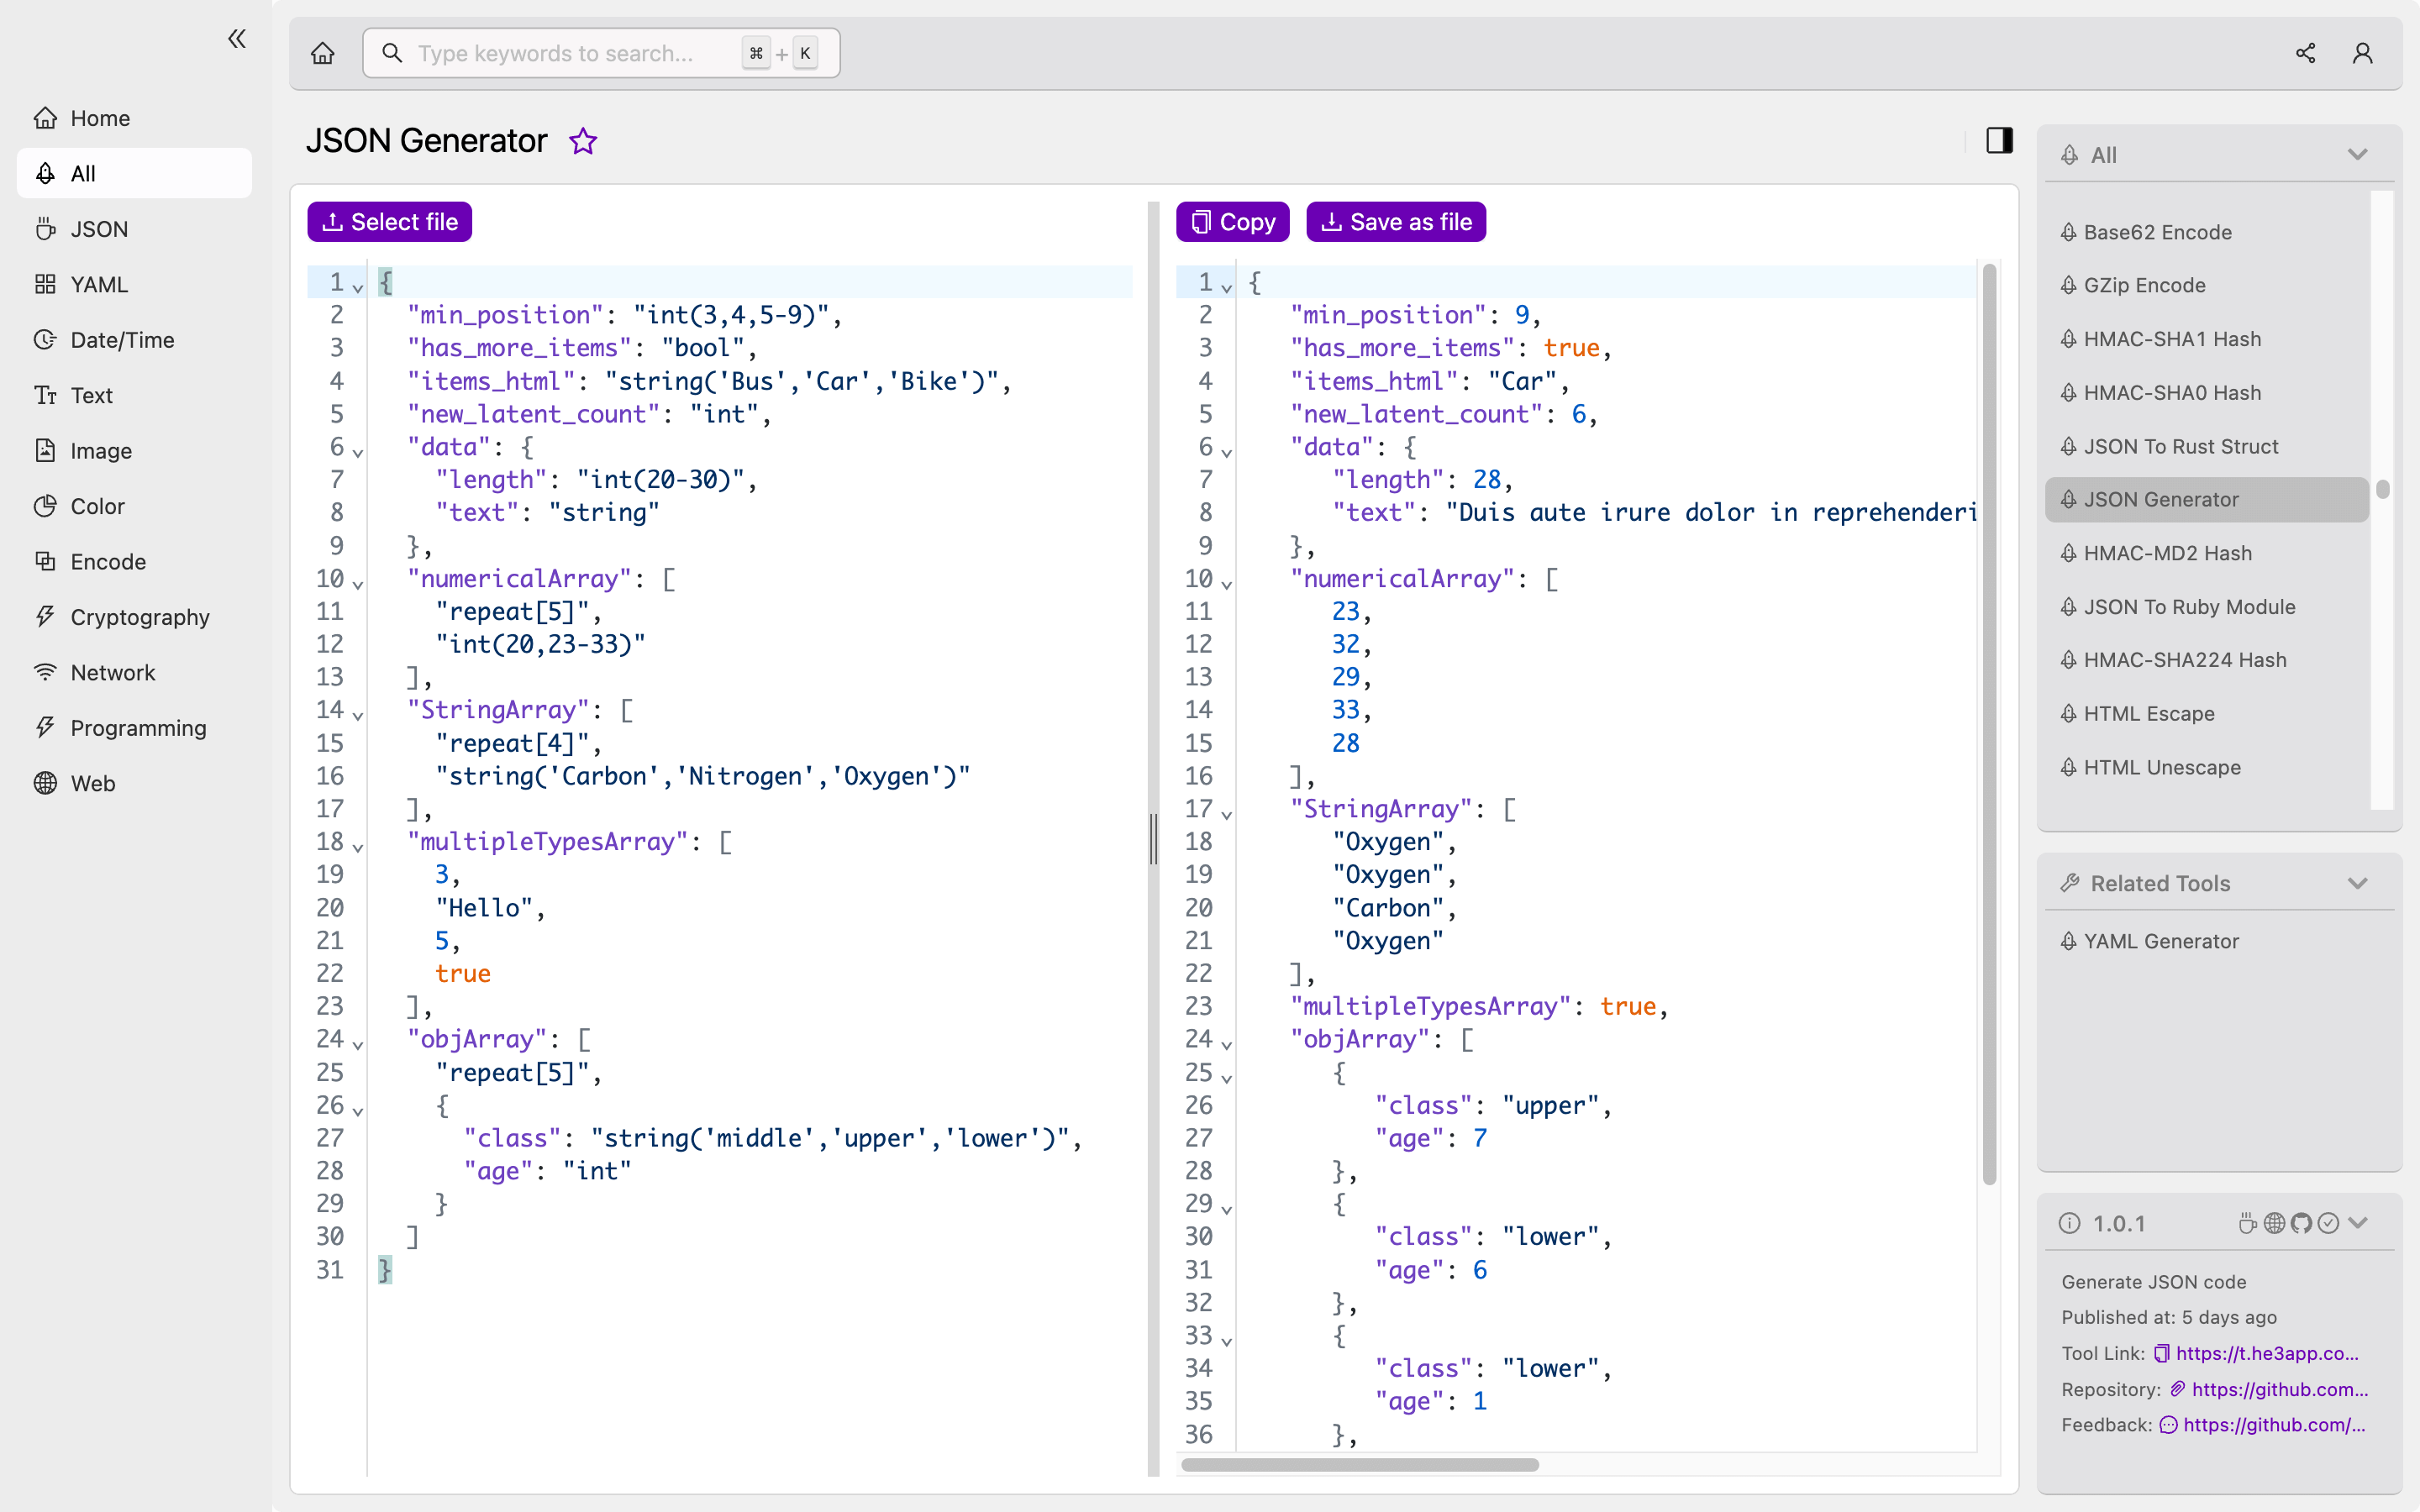Click the info icon next to 1.0.1
Image resolution: width=2420 pixels, height=1512 pixels.
pyautogui.click(x=2070, y=1223)
